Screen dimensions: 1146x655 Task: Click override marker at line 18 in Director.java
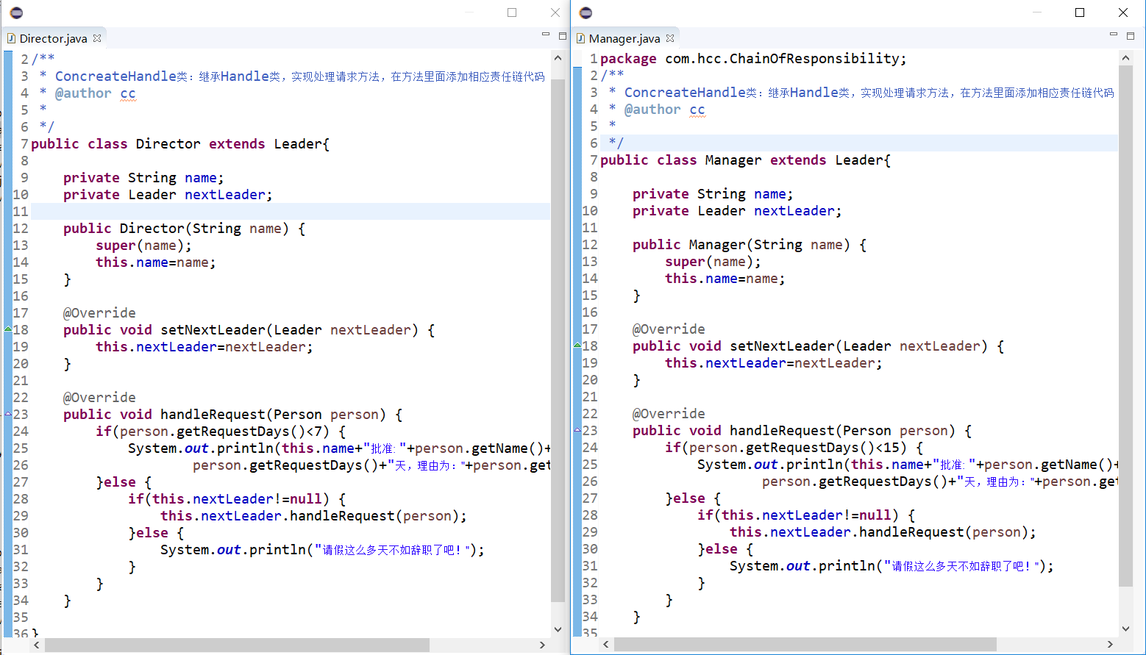(x=8, y=329)
